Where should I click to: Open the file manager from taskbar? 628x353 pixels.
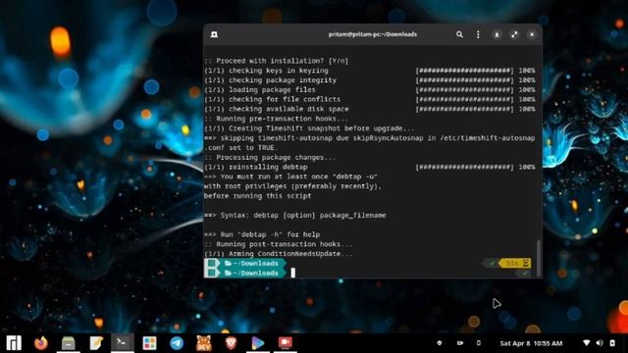pos(69,343)
